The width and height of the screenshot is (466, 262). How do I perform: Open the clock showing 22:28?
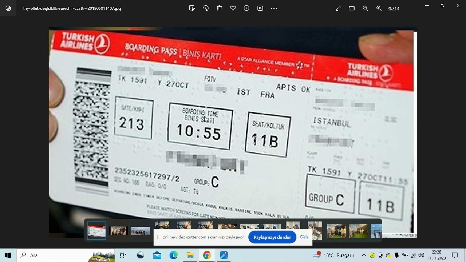[437, 255]
